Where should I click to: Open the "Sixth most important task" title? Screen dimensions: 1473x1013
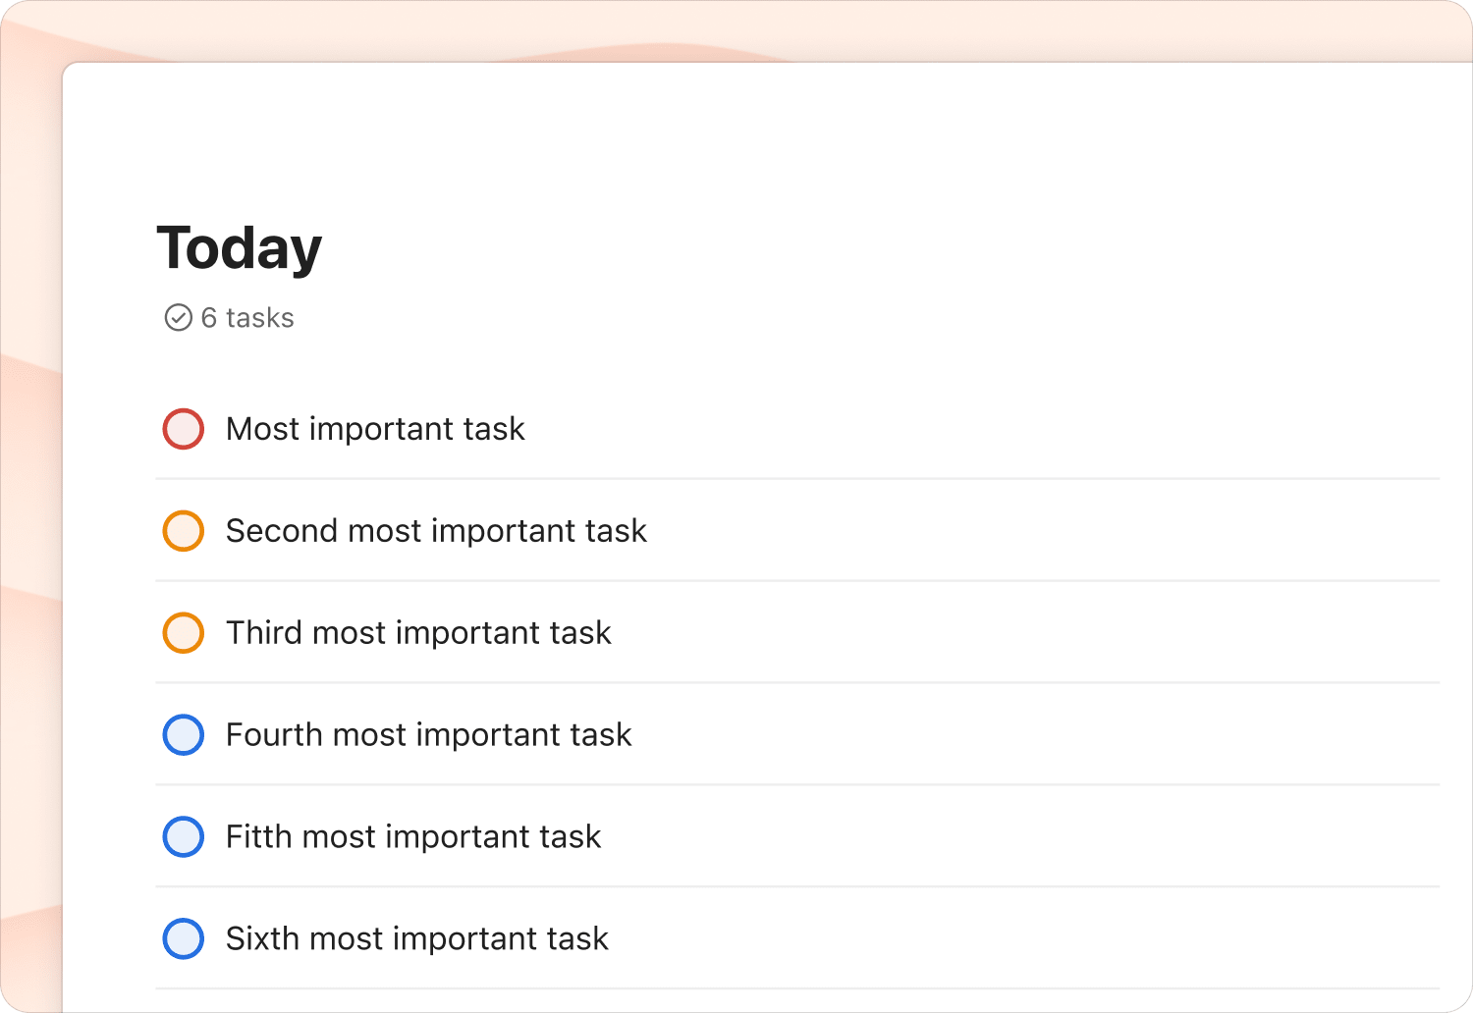(417, 939)
